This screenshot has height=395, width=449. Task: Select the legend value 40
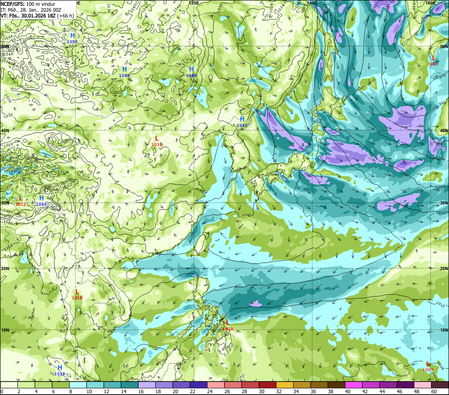click(x=348, y=391)
